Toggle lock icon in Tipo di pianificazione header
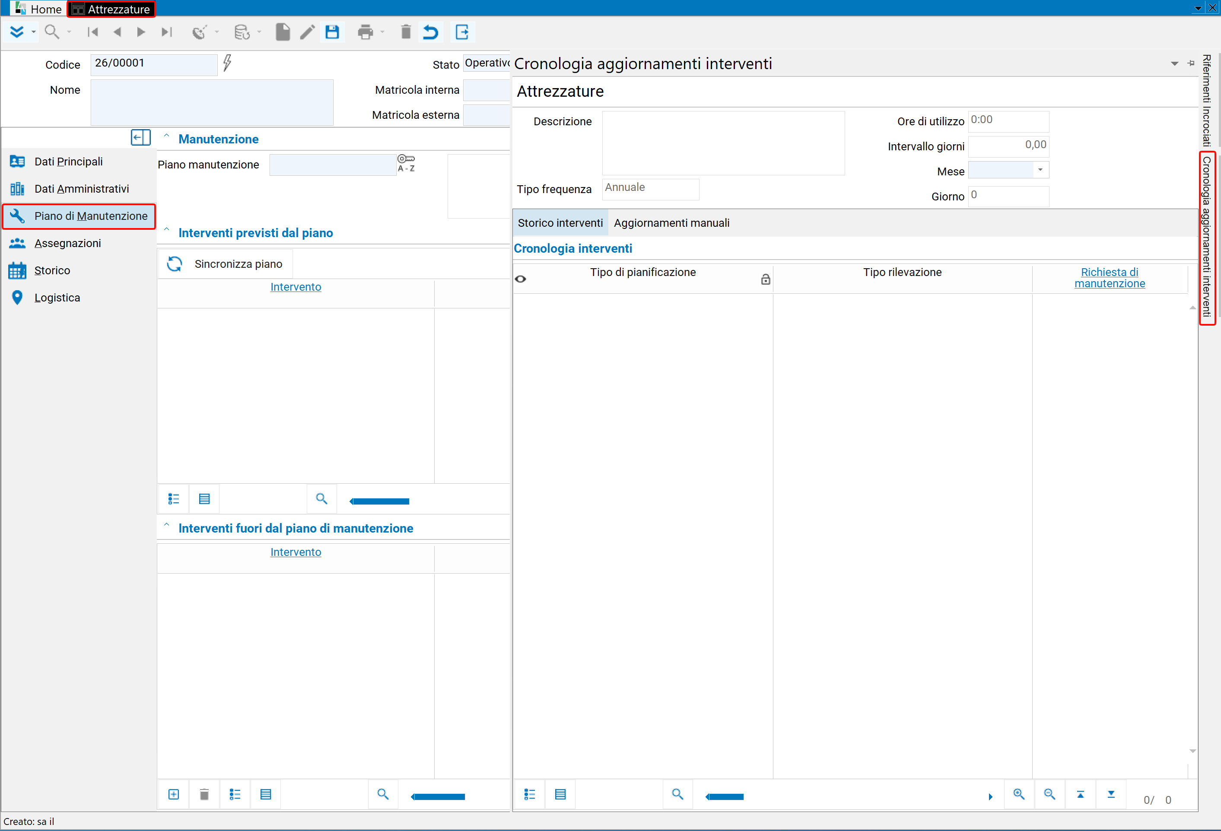Viewport: 1221px width, 831px height. pyautogui.click(x=766, y=279)
